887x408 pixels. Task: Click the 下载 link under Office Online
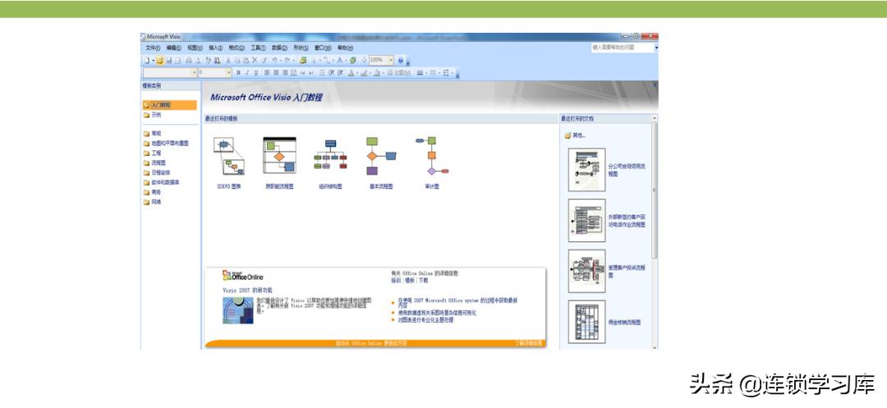[424, 280]
